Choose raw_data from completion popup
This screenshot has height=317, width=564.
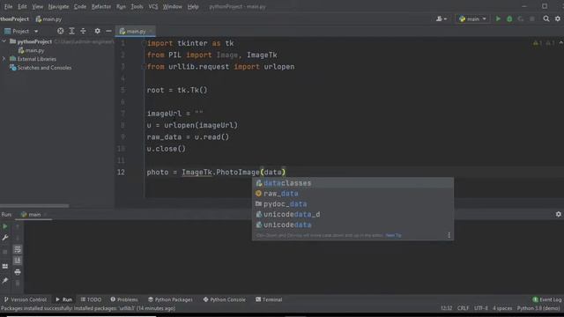click(x=352, y=194)
